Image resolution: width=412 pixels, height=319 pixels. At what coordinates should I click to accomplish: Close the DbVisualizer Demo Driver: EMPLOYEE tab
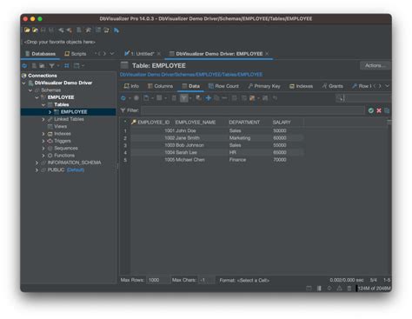pyautogui.click(x=267, y=54)
